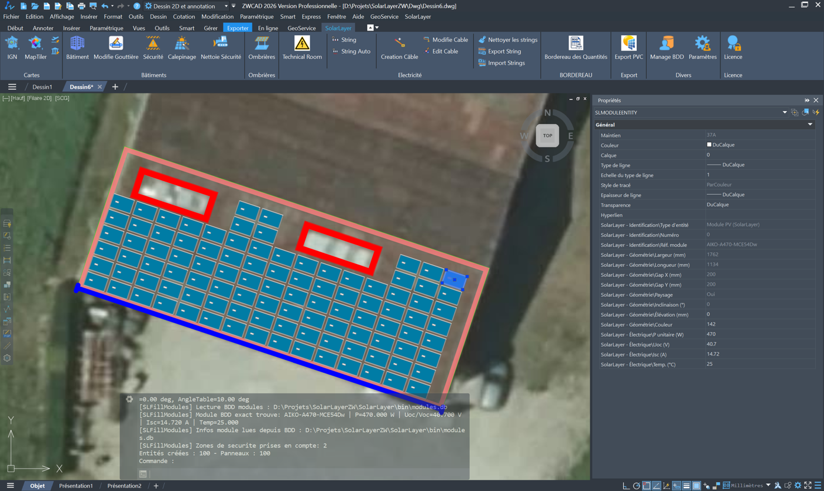
Task: Open the GeoService menu
Action: (x=384, y=16)
